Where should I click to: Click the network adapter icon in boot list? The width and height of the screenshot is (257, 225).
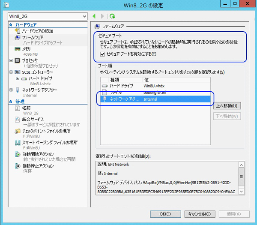pos(105,99)
